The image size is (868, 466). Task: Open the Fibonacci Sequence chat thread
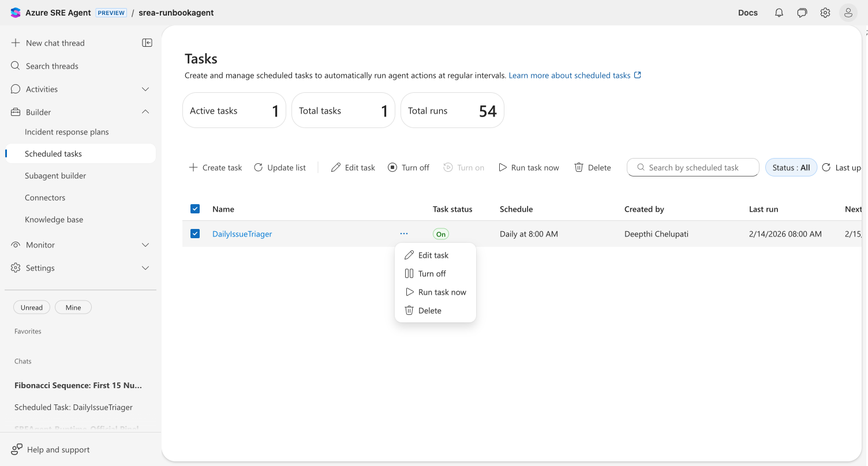click(x=78, y=385)
